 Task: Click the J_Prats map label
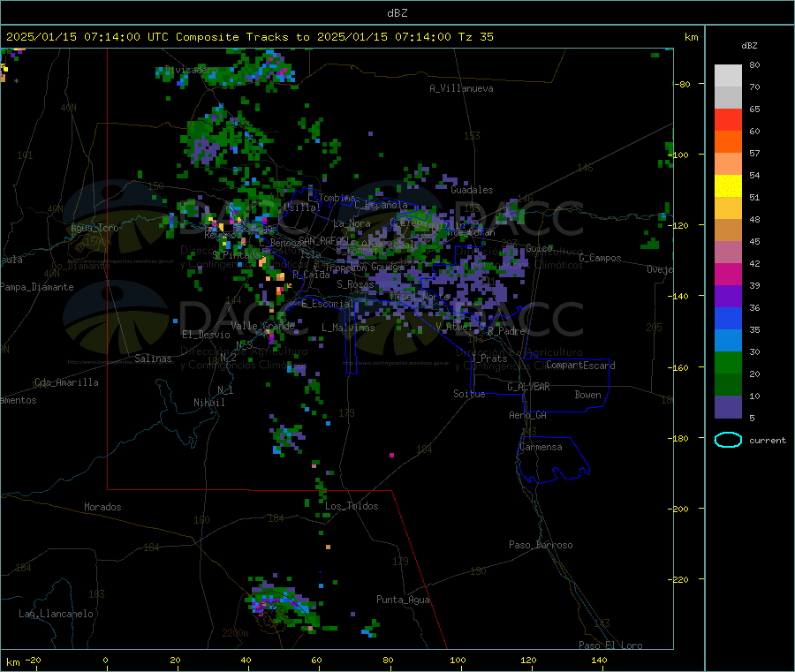coord(488,359)
